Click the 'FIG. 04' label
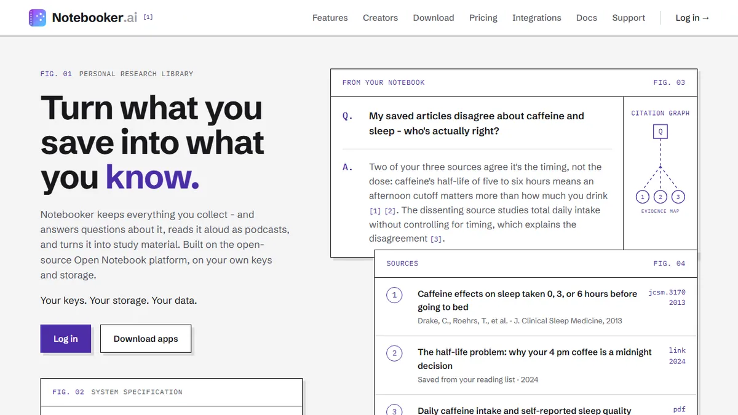The image size is (738, 415). (669, 263)
